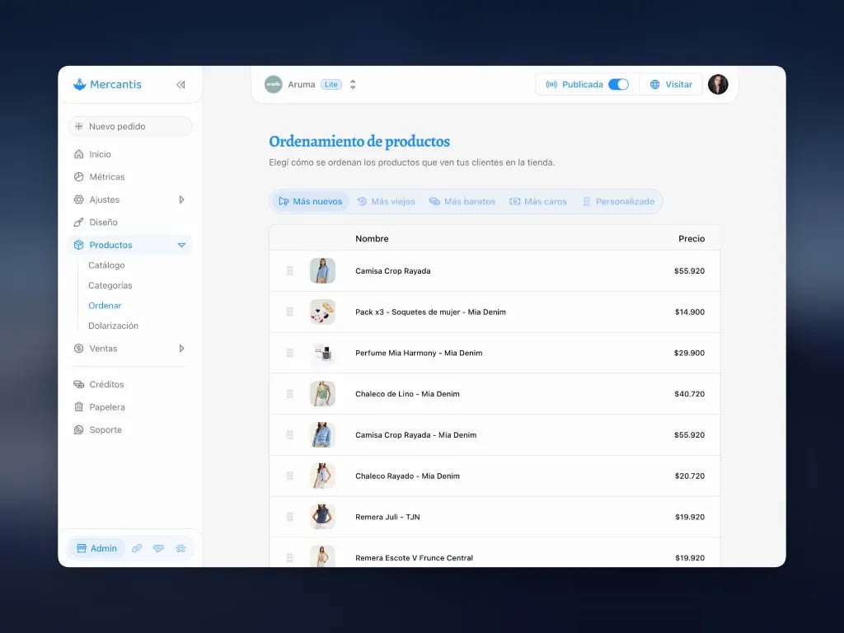This screenshot has height=633, width=844.
Task: Select Ordenar sub-item
Action: click(105, 306)
